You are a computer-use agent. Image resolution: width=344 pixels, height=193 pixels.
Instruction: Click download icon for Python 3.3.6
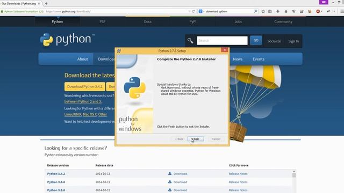(170, 182)
